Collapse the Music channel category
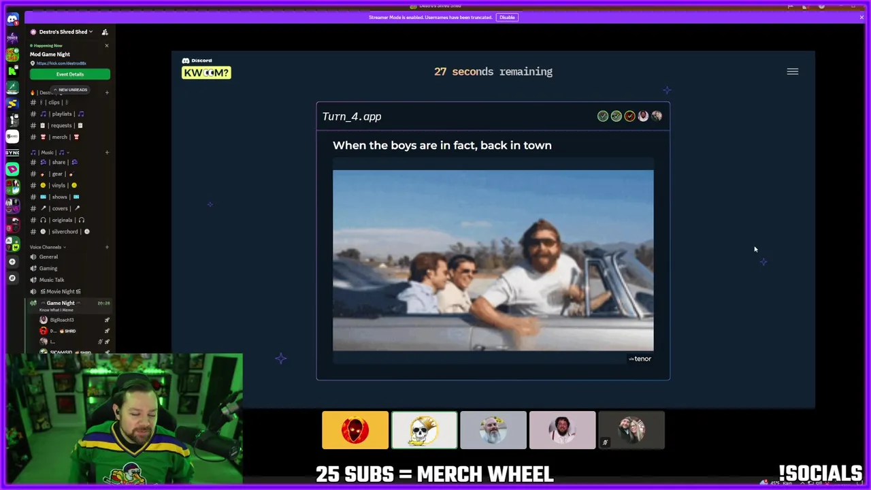871x490 pixels. pos(51,152)
